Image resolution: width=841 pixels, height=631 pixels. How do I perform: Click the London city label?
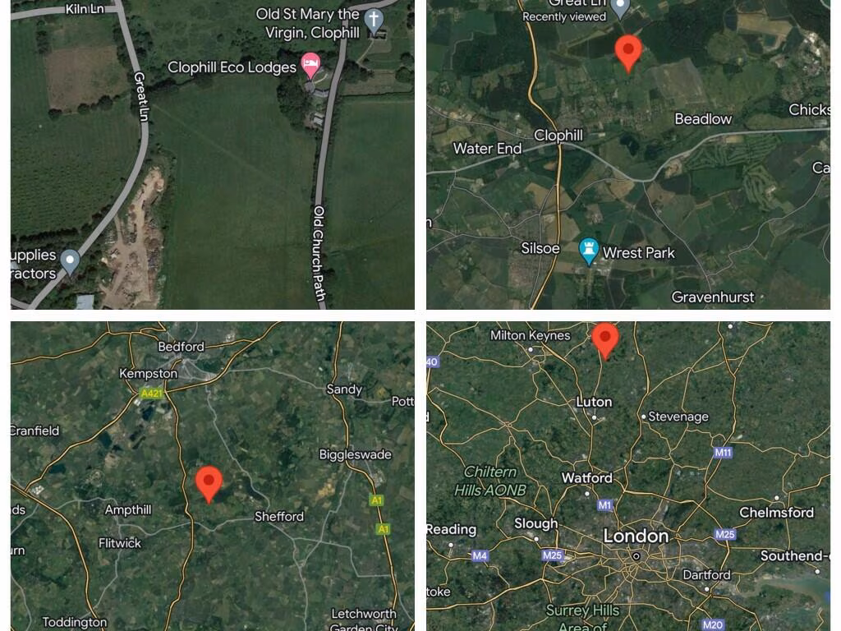coord(636,536)
